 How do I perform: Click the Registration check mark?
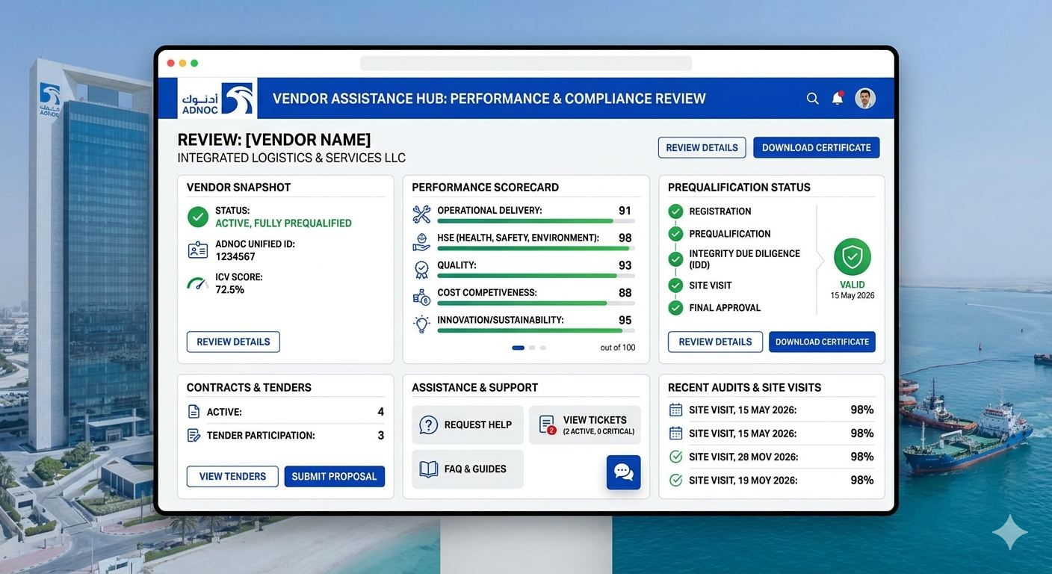pos(675,212)
